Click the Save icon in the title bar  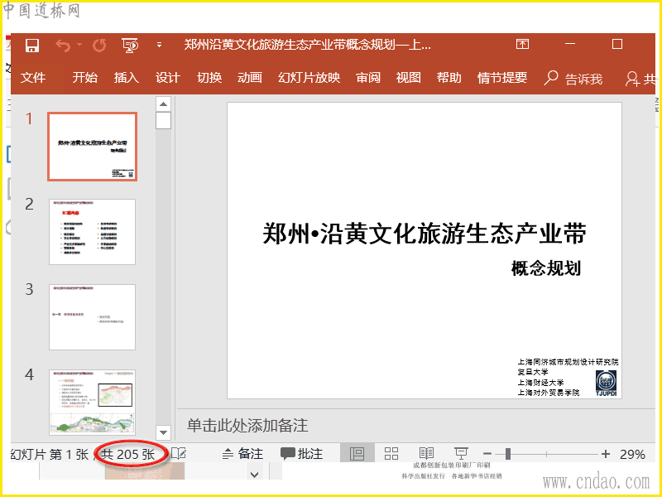pos(32,46)
